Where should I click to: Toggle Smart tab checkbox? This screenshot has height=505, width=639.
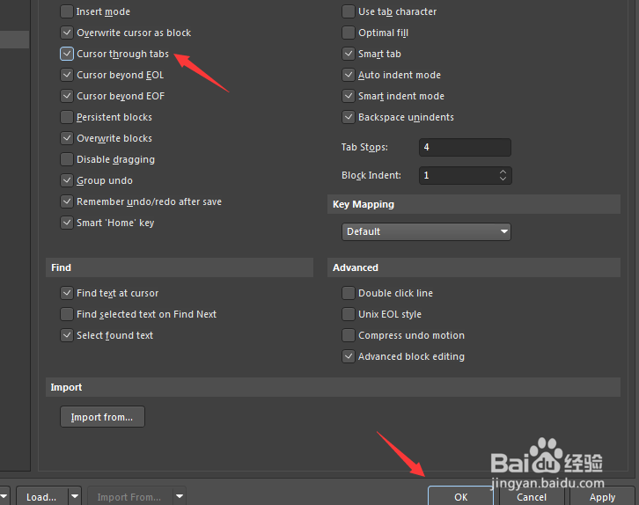point(348,54)
